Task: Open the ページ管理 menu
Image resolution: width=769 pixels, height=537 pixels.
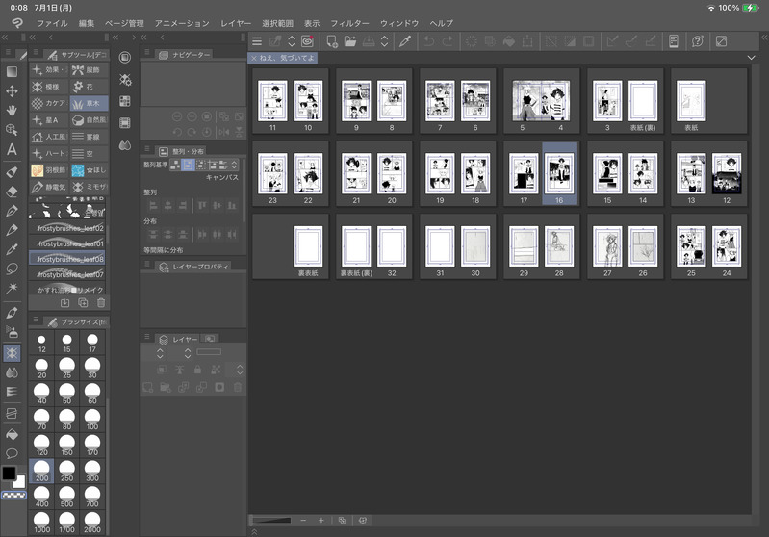Action: [124, 23]
